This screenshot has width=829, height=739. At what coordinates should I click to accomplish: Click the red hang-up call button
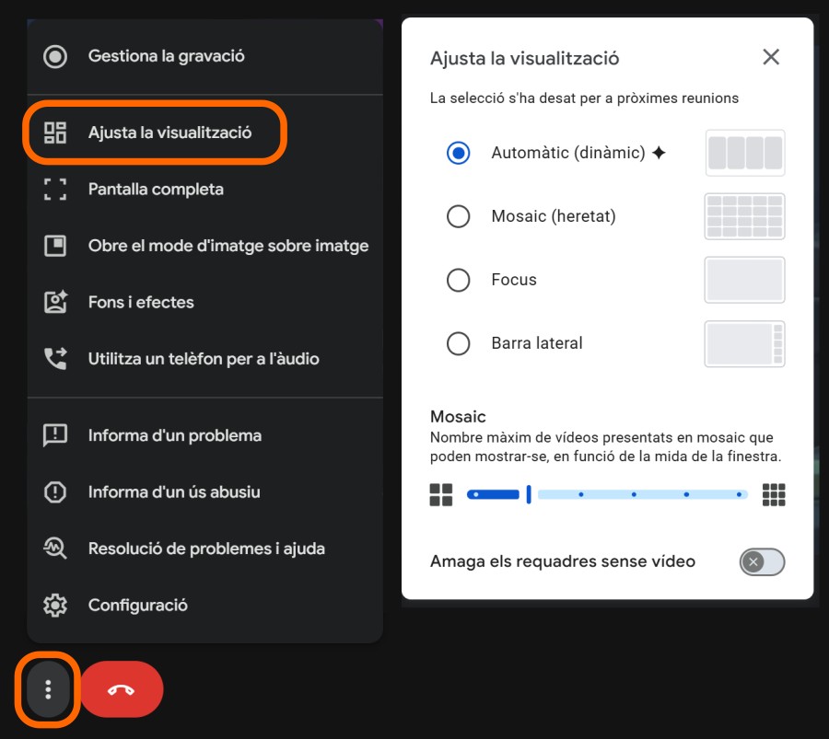pyautogui.click(x=122, y=689)
